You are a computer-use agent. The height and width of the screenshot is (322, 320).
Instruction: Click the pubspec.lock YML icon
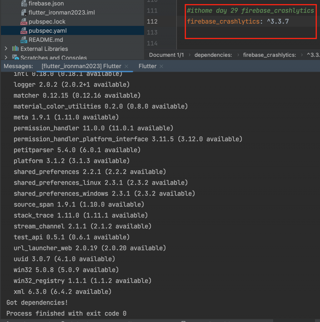[x=24, y=22]
